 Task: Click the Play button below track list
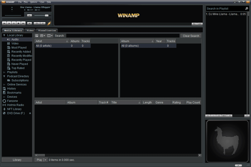39,160
